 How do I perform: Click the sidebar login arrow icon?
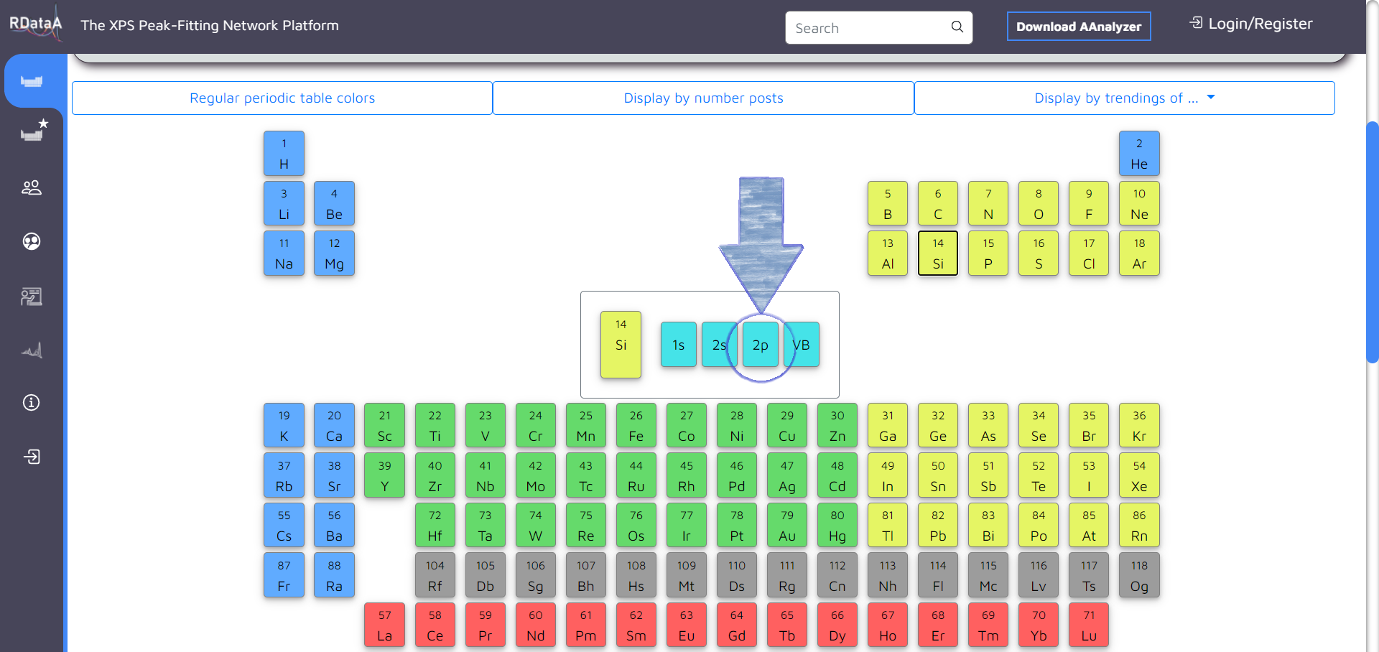coord(32,457)
